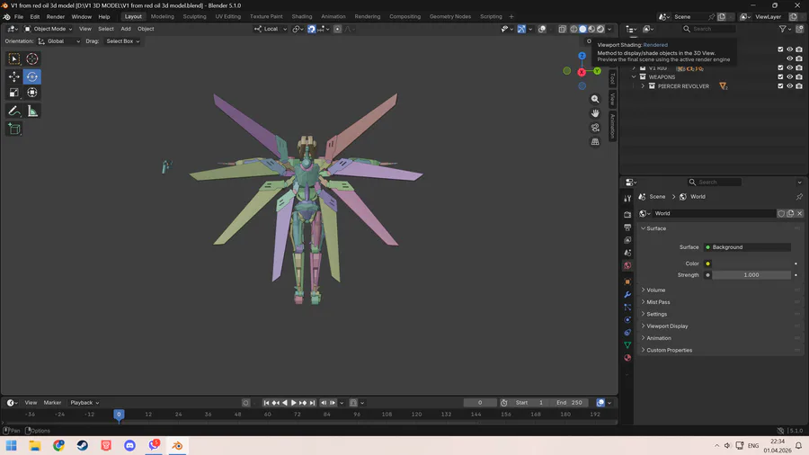The image size is (809, 455).
Task: Switch to Modeling workspace tab
Action: pyautogui.click(x=162, y=16)
